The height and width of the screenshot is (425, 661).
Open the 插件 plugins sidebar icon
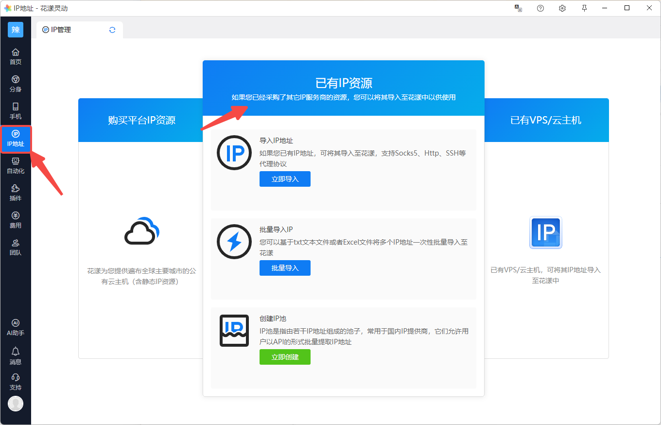coord(16,192)
